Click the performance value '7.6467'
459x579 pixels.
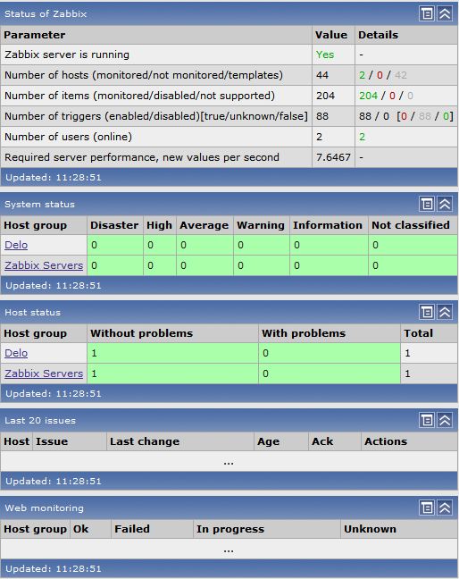click(x=333, y=157)
